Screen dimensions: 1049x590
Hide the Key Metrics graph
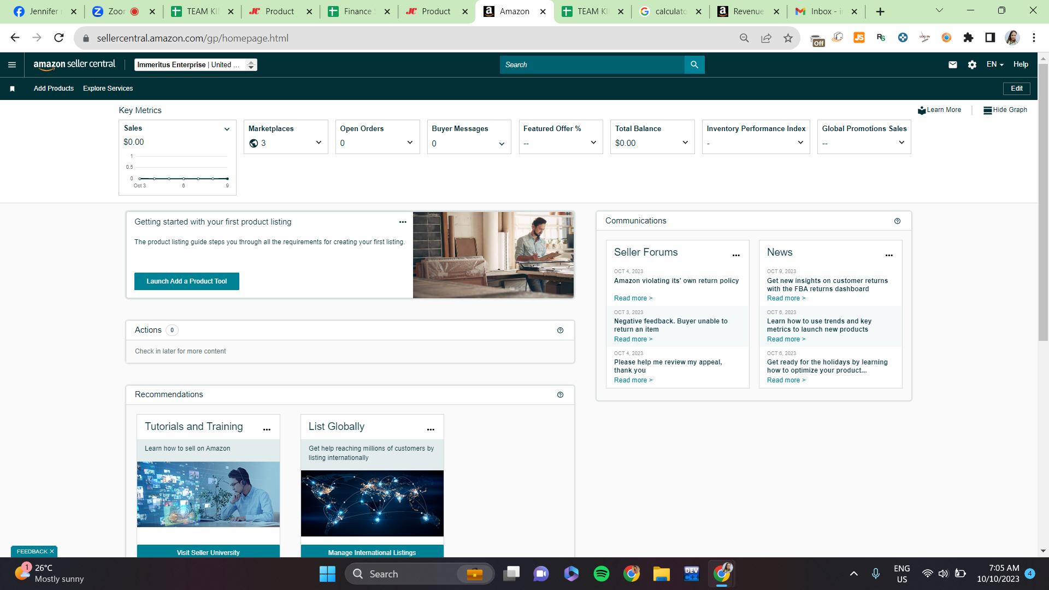1005,110
